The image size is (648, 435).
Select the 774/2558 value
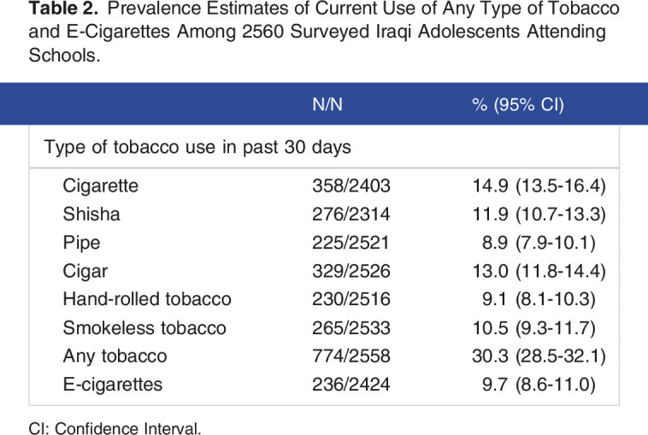(x=351, y=356)
